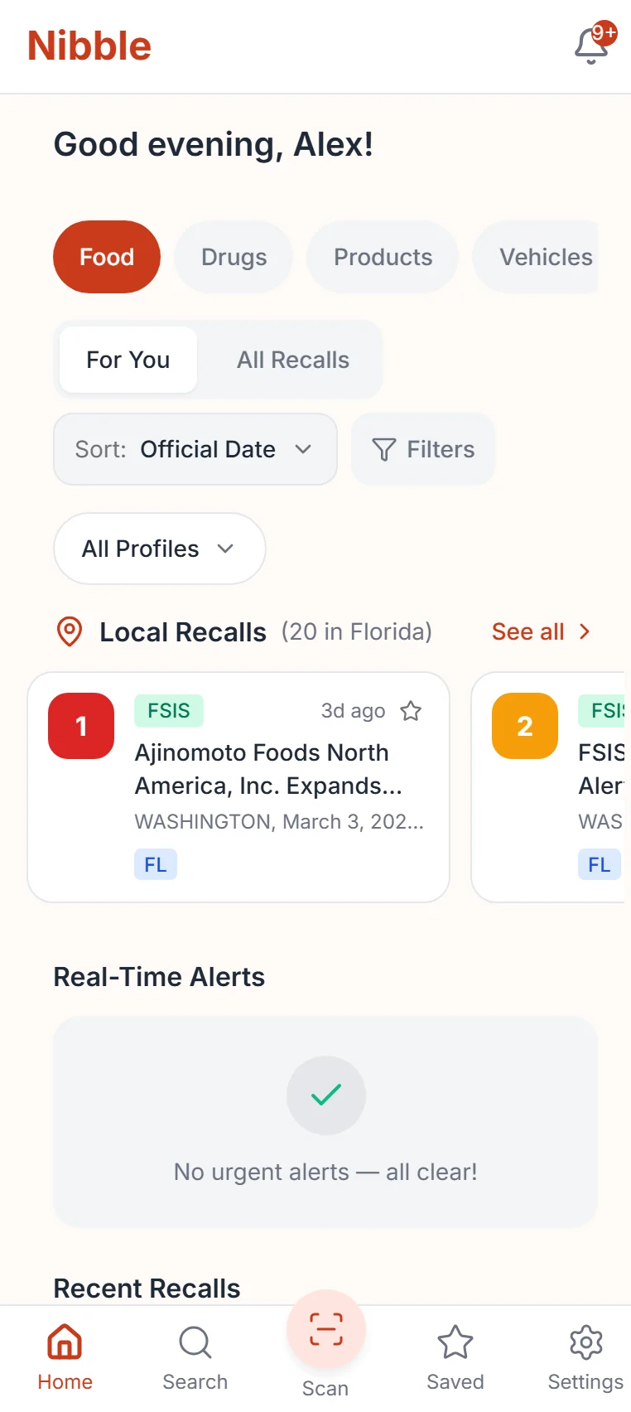Open the notifications bell
Viewport: 631px width, 1412px height.
pos(592,46)
